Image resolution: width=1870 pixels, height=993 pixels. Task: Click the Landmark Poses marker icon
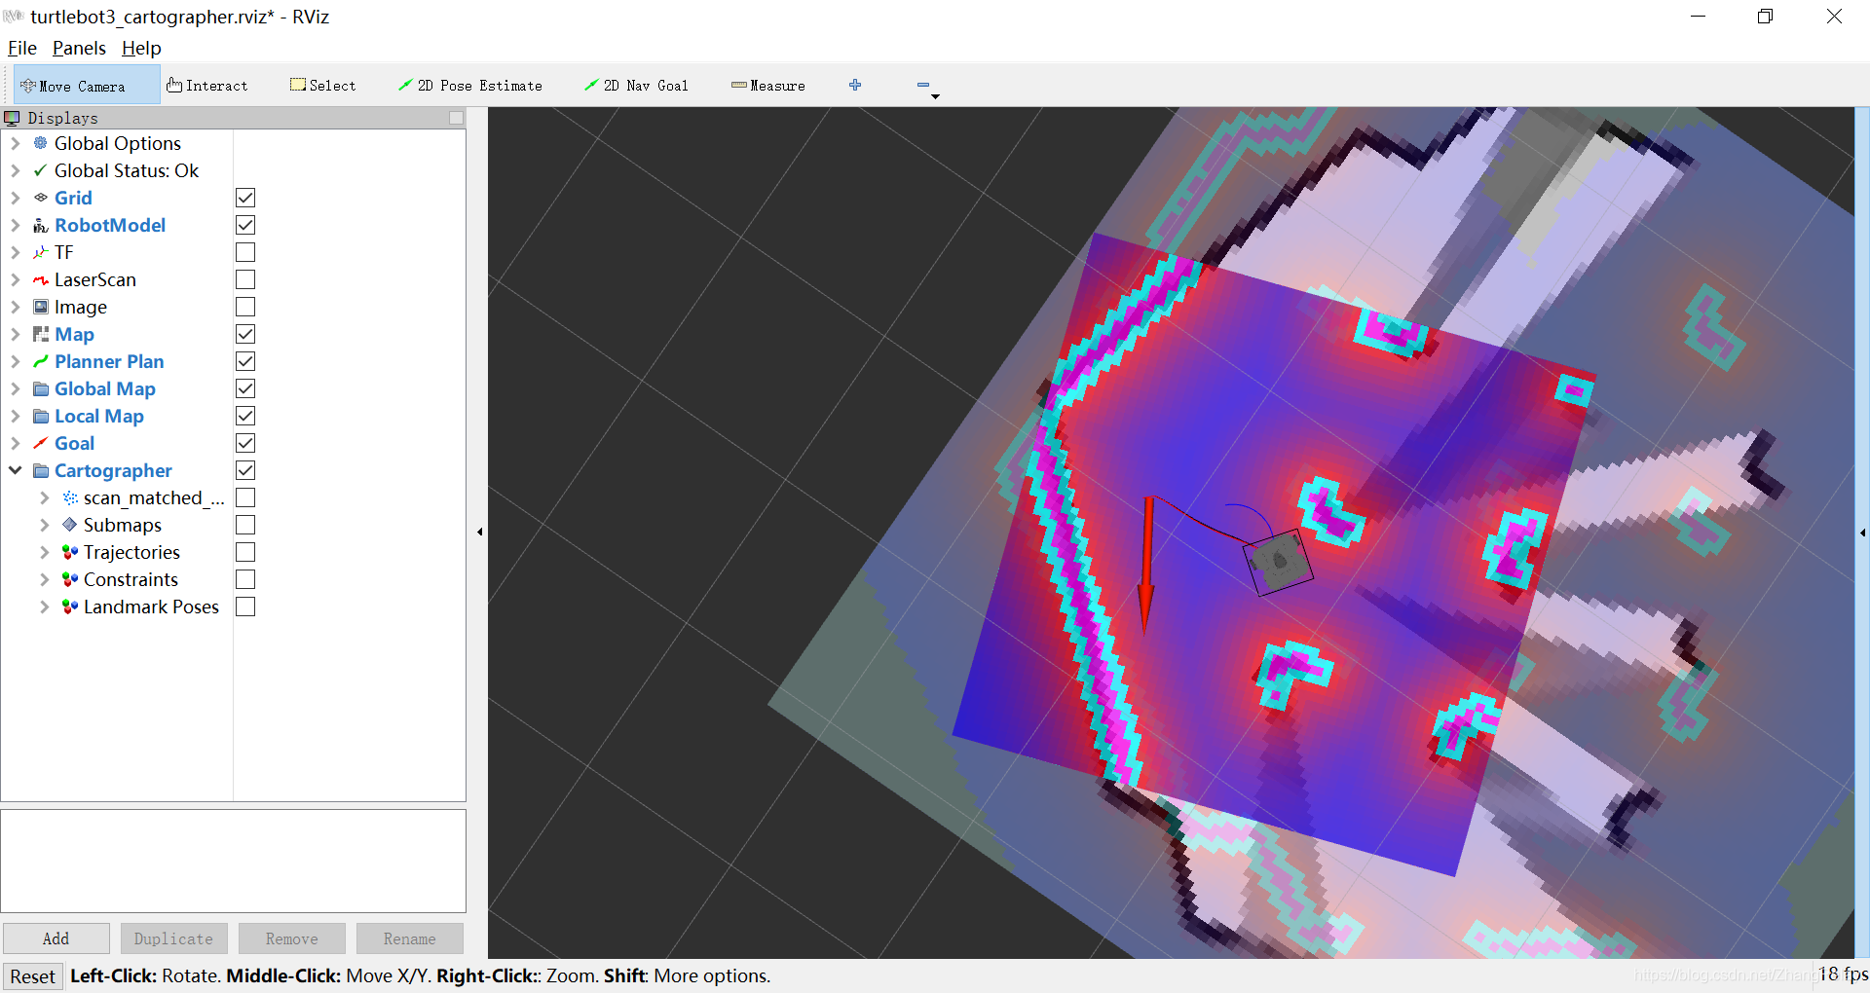pyautogui.click(x=70, y=607)
